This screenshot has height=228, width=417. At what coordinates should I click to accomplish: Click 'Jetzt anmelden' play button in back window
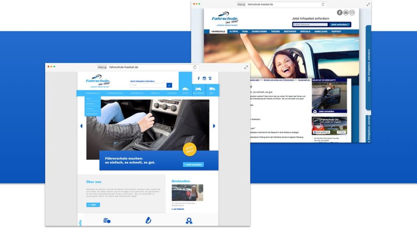pos(329,112)
